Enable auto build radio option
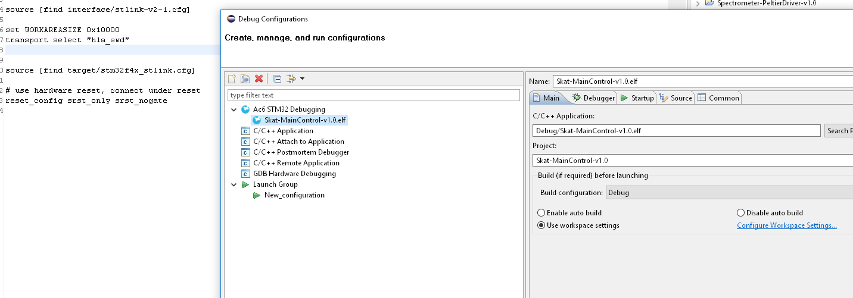 (x=541, y=213)
